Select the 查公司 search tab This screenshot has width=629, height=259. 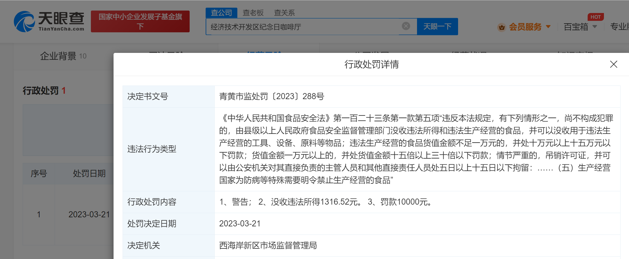coord(221,13)
